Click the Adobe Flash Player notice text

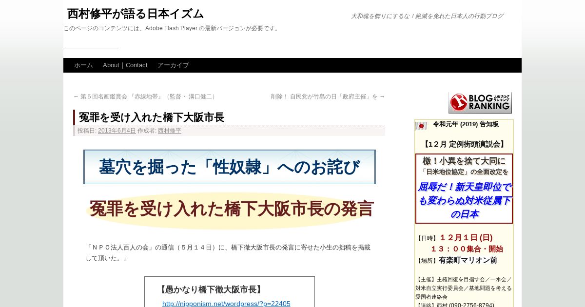172,28
